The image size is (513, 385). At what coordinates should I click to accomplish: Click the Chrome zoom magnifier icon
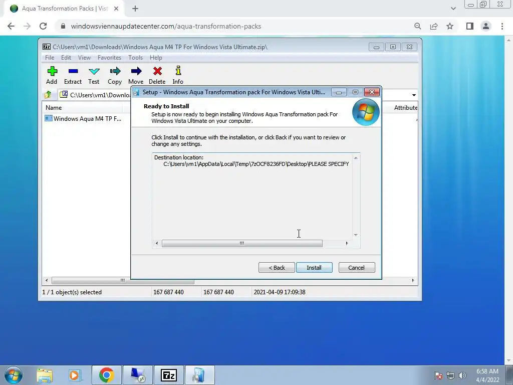(x=417, y=26)
